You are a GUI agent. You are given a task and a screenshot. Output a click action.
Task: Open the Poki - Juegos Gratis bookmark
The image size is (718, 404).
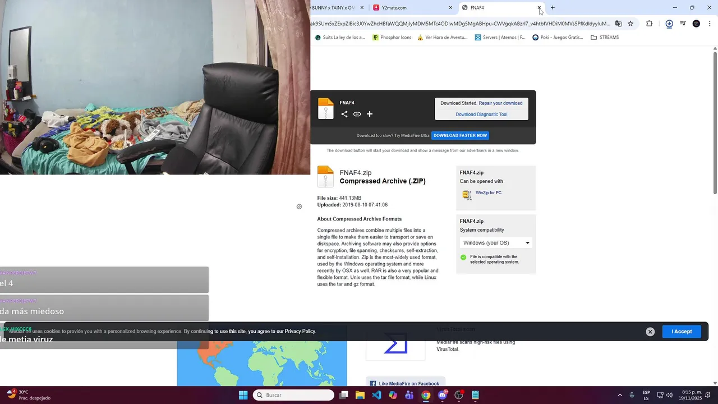(558, 38)
